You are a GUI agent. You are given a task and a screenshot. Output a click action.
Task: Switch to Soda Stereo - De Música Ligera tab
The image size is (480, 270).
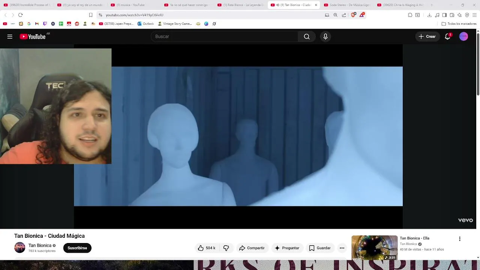[347, 5]
